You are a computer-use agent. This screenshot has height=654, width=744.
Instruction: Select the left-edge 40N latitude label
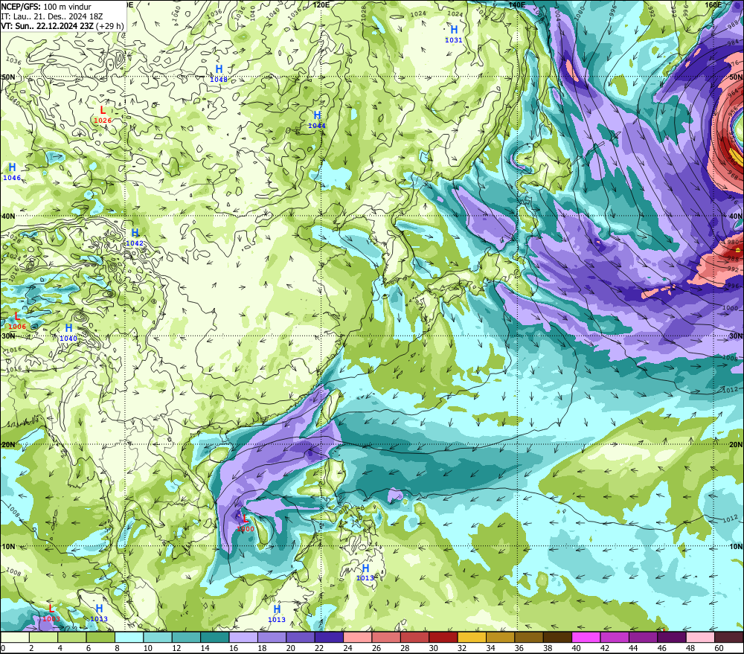tap(8, 216)
